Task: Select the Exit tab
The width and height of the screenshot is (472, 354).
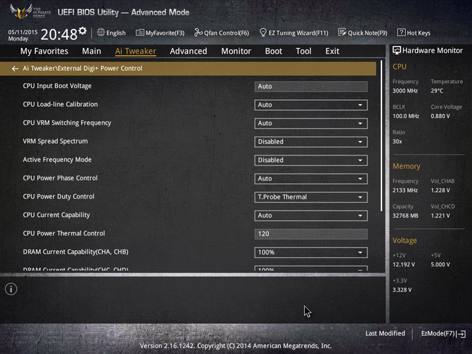Action: pyautogui.click(x=332, y=51)
